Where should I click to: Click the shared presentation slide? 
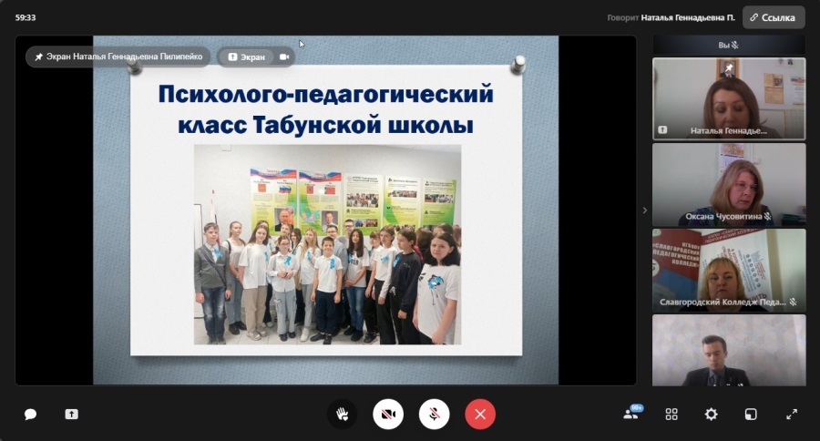(x=326, y=210)
